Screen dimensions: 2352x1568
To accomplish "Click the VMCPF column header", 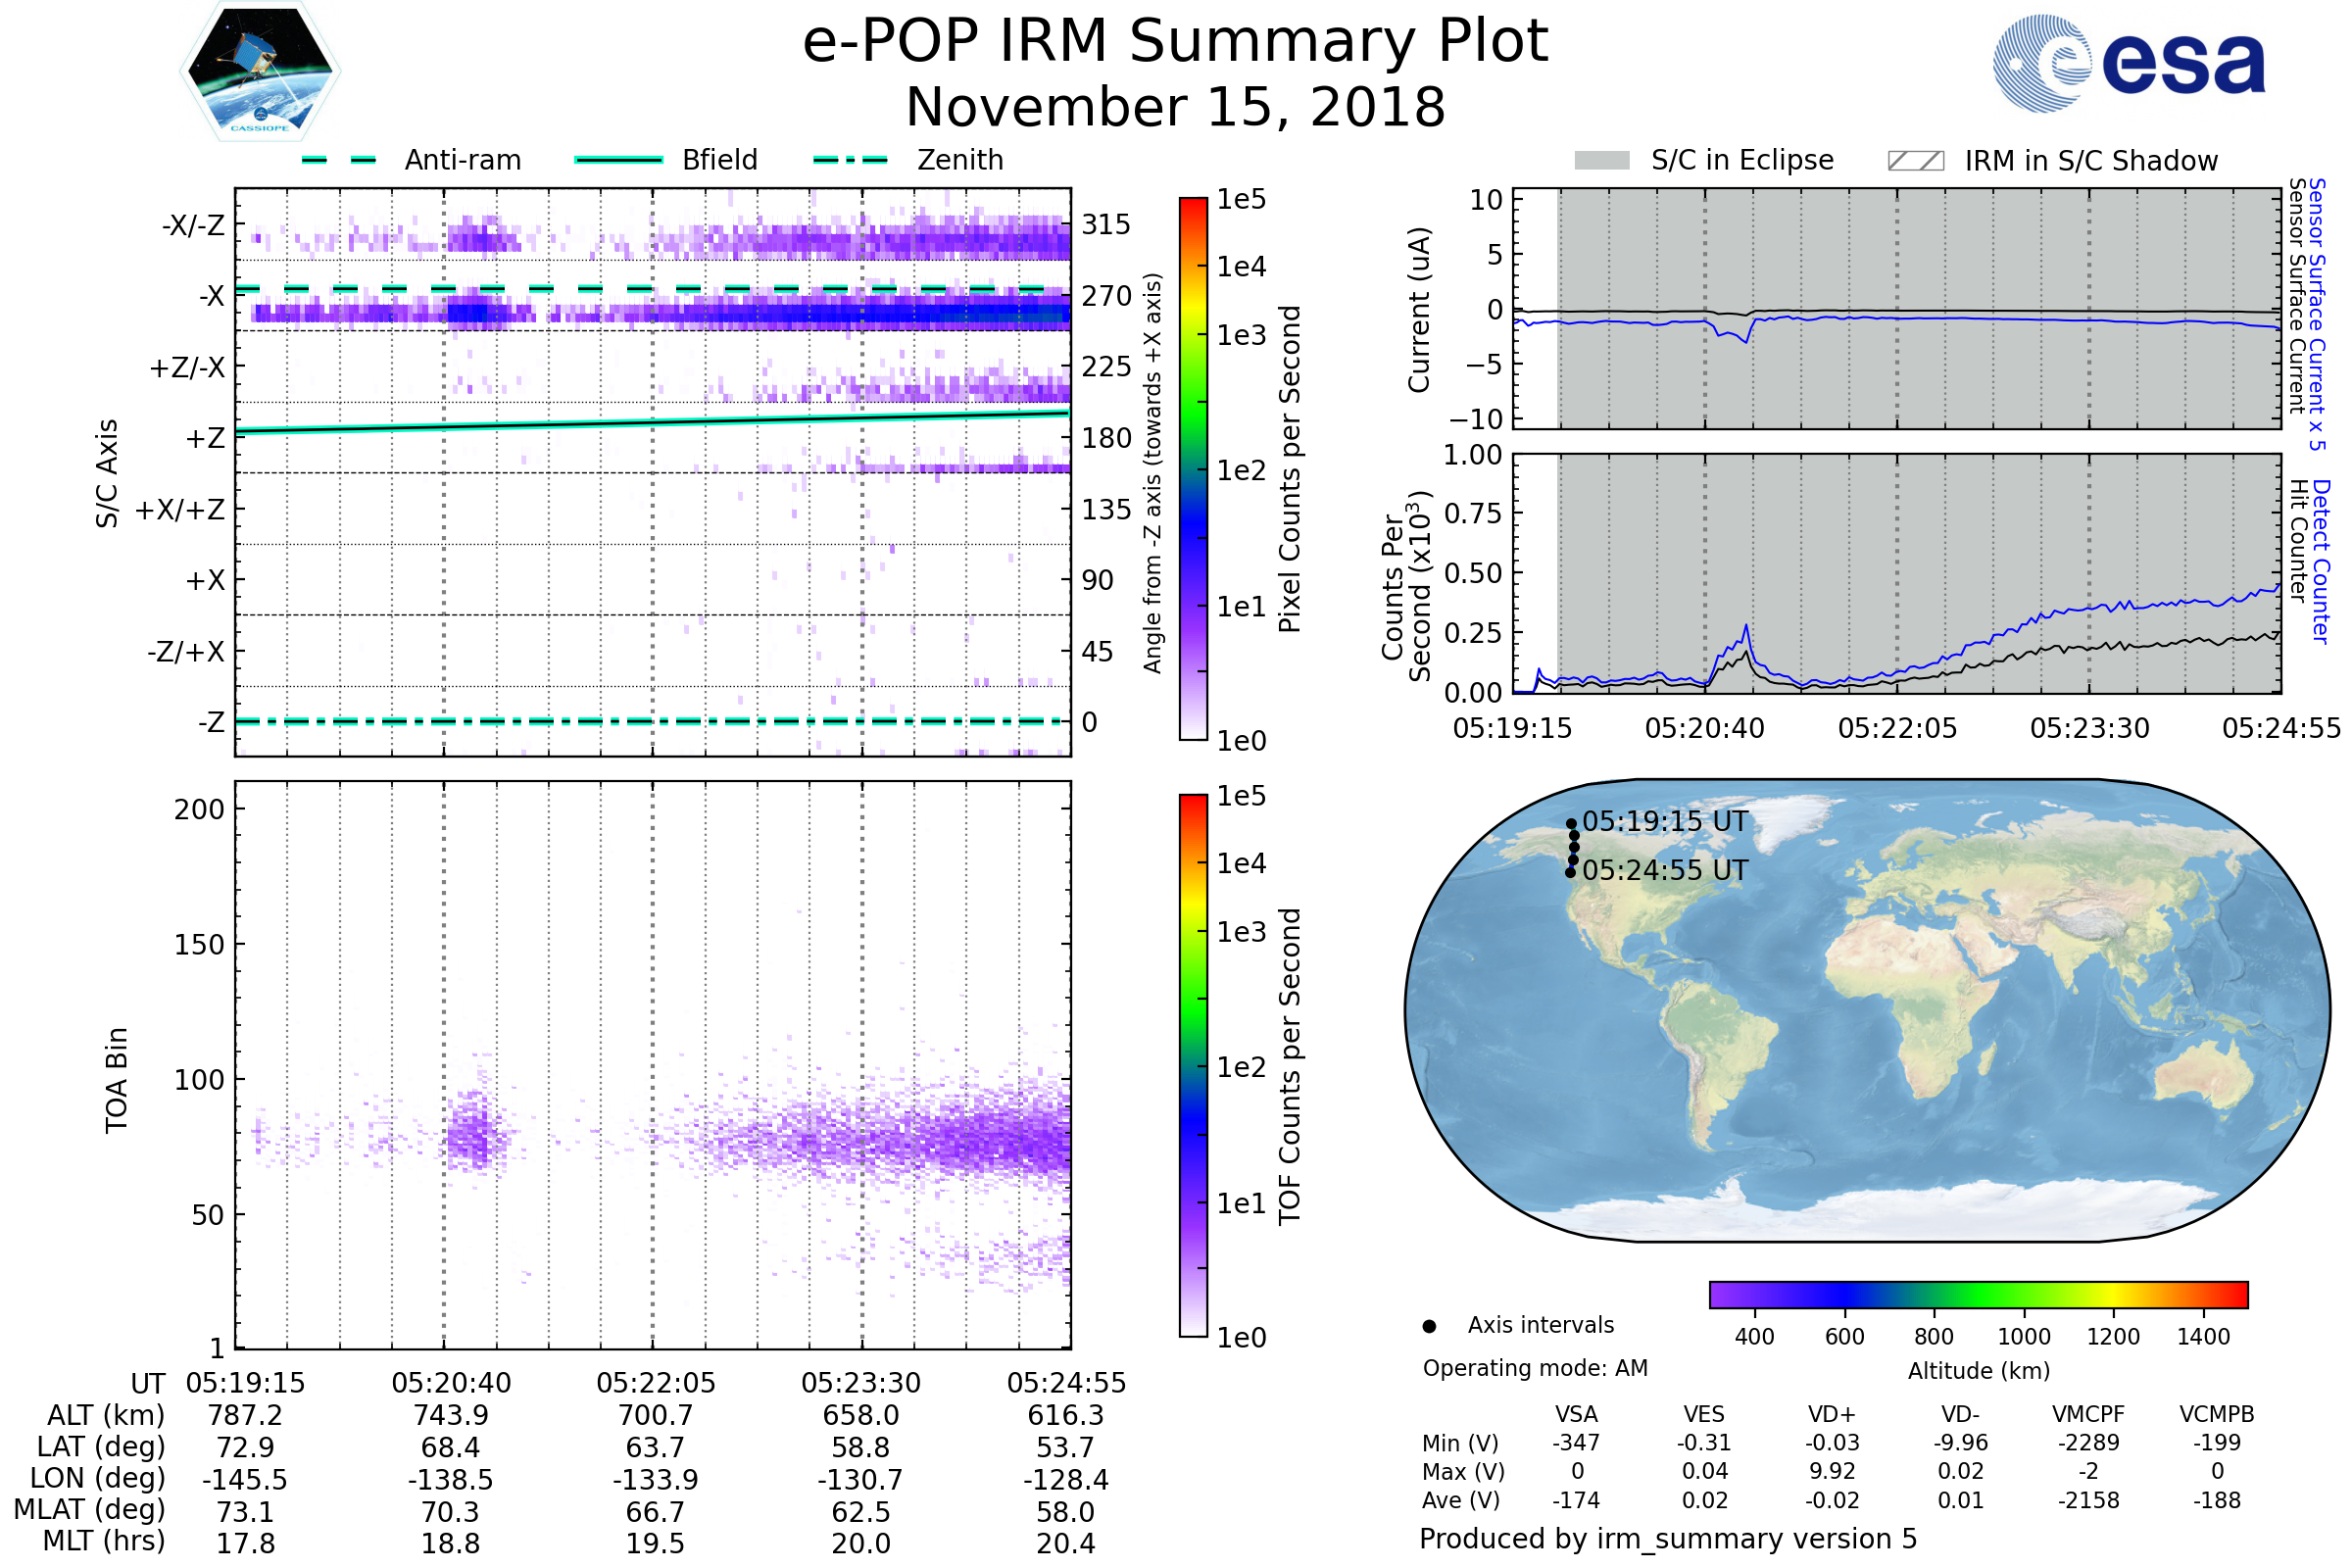I will 2088,1414.
